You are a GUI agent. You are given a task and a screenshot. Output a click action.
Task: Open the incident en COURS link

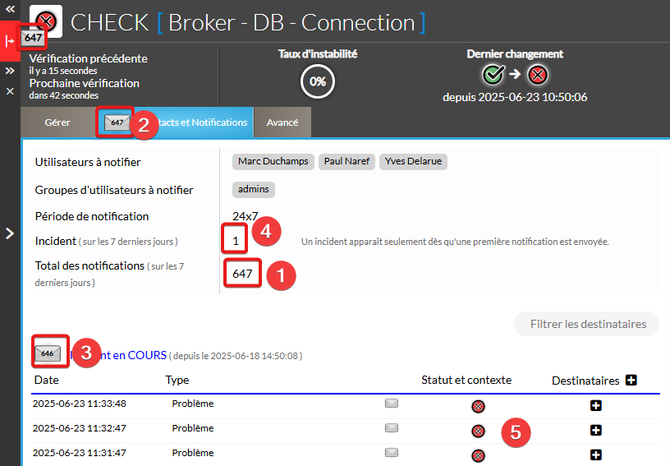click(118, 355)
